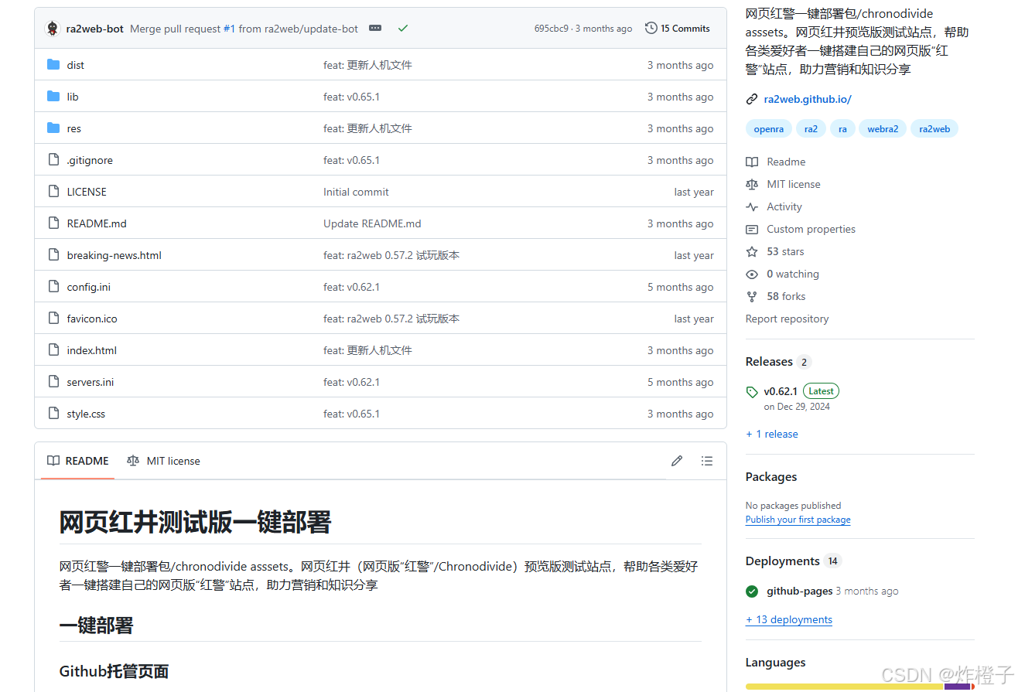
Task: Click the '+ 1 release' link
Action: [772, 434]
